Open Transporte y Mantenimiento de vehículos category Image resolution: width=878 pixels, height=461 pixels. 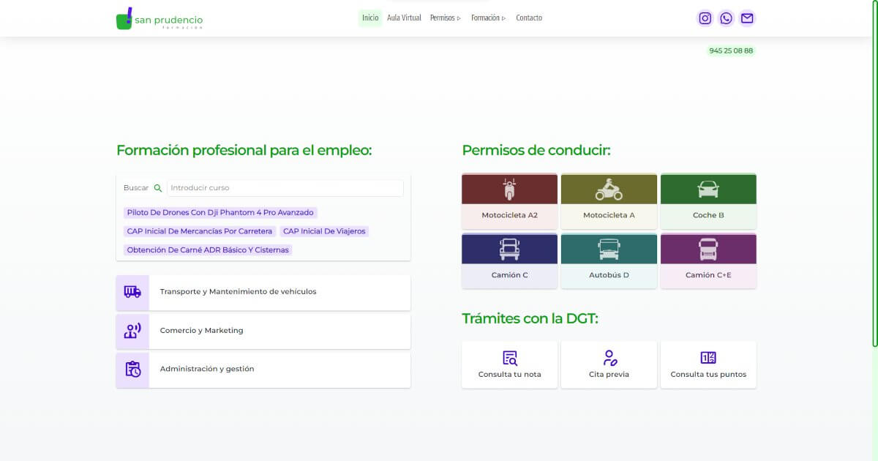(239, 291)
